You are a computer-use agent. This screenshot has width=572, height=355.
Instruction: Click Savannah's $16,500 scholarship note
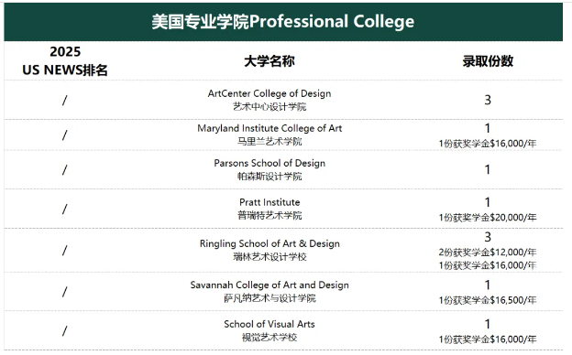click(x=488, y=300)
